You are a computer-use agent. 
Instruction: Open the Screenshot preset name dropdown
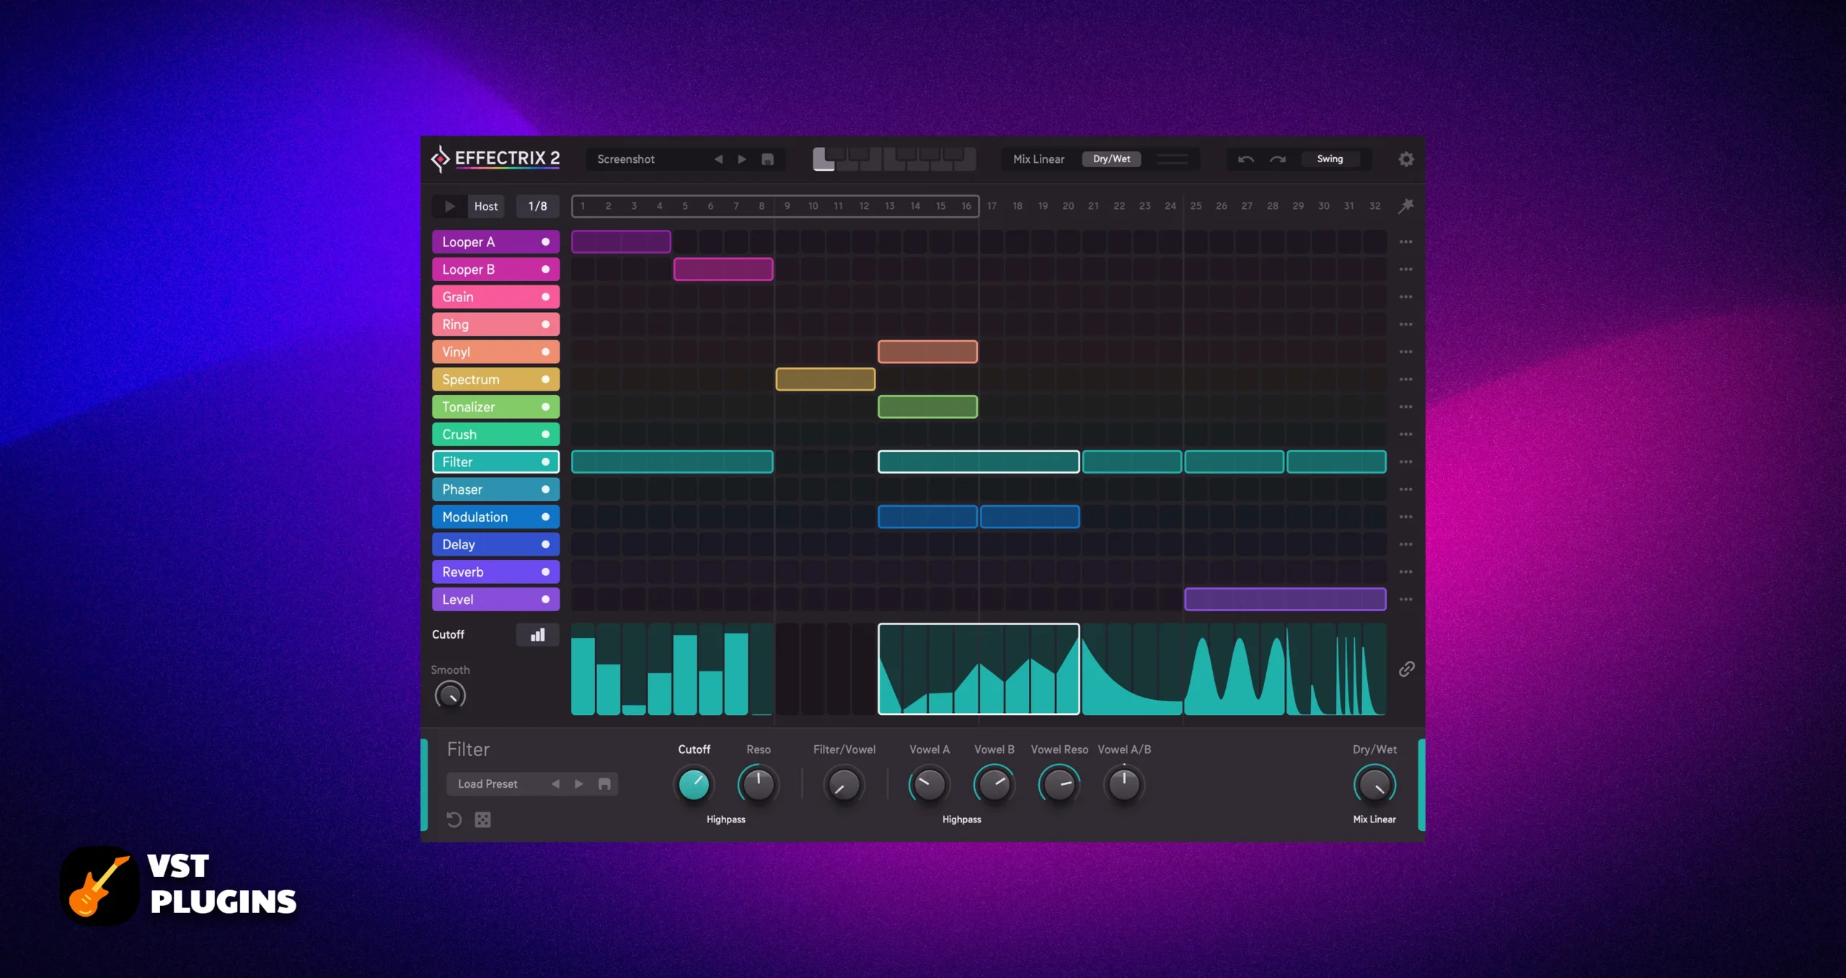pyautogui.click(x=626, y=159)
